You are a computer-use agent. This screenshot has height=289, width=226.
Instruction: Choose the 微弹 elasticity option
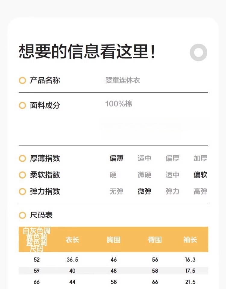[144, 191]
